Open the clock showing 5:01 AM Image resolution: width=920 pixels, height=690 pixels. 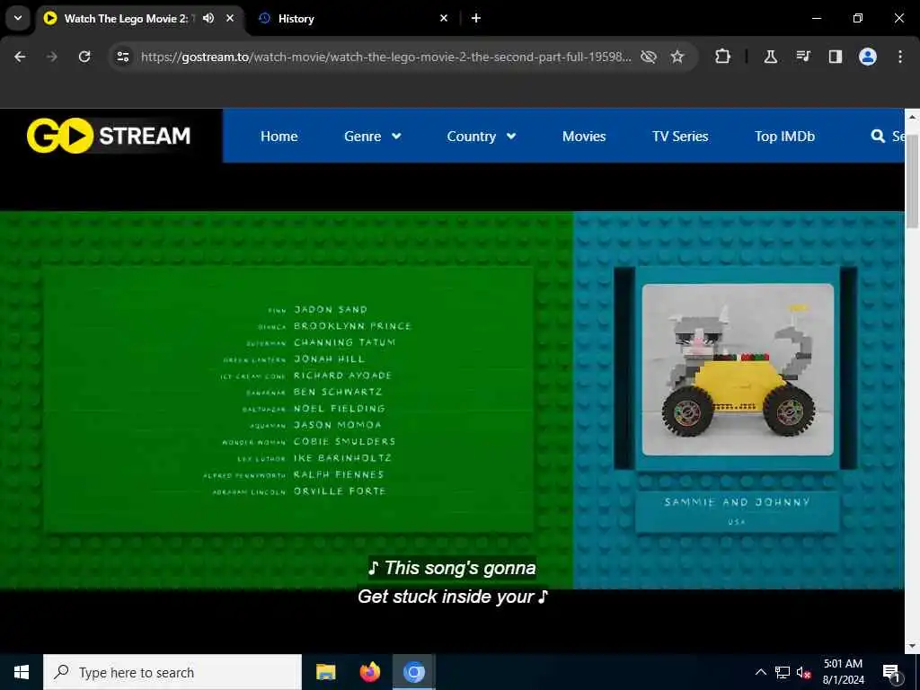pos(843,672)
